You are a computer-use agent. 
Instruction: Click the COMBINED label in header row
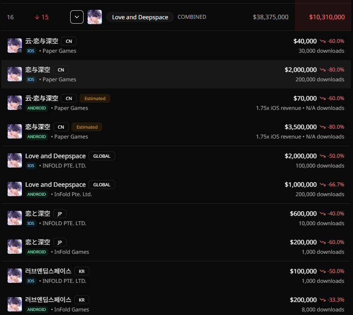pos(192,17)
